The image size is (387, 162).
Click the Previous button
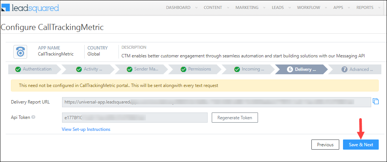(325, 144)
